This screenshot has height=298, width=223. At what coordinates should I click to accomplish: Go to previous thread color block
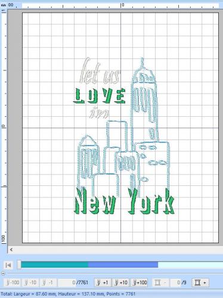pyautogui.click(x=160, y=283)
